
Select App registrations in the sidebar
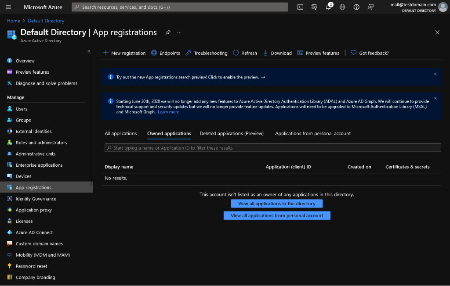click(46, 187)
